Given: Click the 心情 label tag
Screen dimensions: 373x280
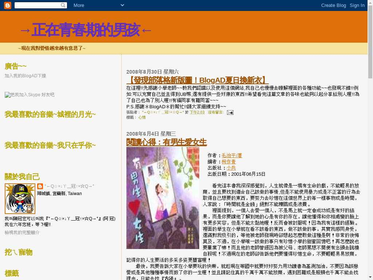Looking at the screenshot, I should pos(142,117).
